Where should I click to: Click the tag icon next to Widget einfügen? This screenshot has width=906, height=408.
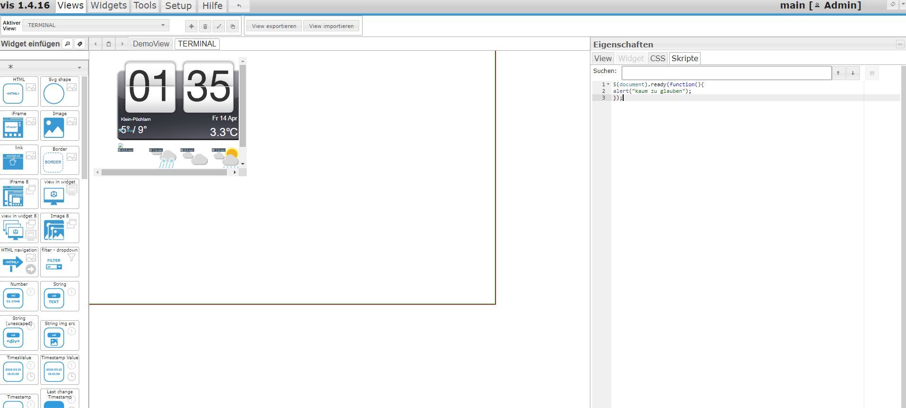click(x=80, y=44)
